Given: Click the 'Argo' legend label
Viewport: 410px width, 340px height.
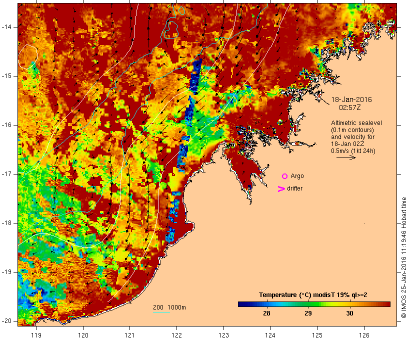Looking at the screenshot, I should click(297, 176).
